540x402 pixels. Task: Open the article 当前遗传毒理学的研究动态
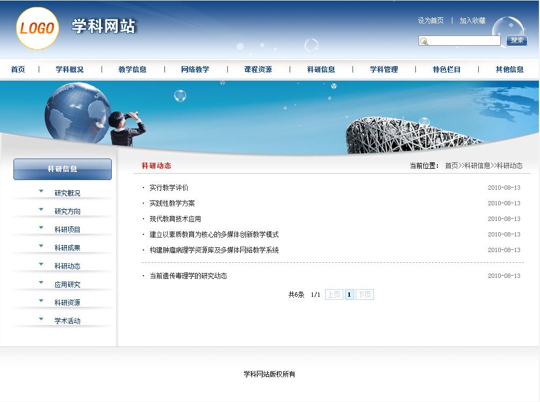189,276
